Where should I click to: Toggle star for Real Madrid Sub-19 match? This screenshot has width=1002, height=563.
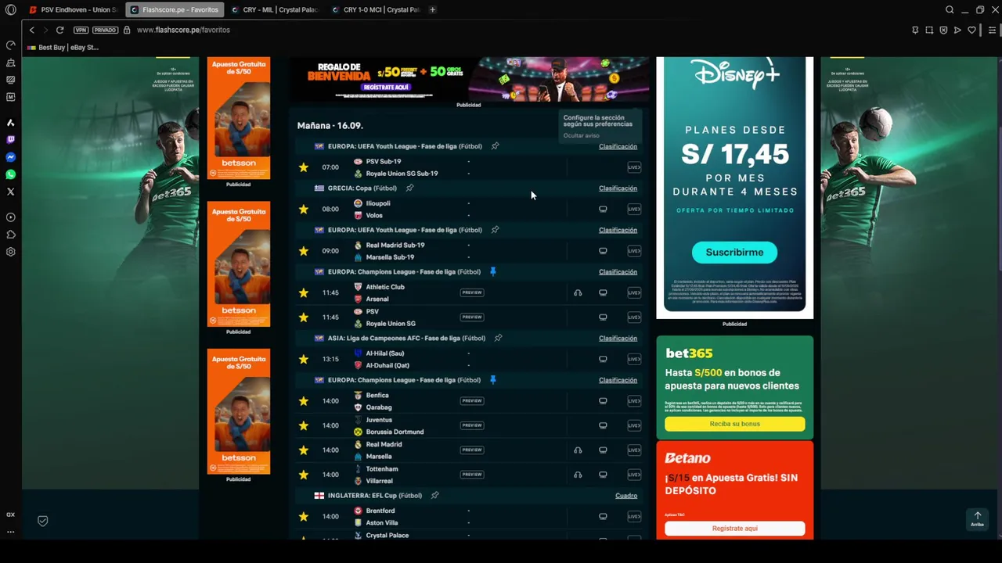[304, 251]
